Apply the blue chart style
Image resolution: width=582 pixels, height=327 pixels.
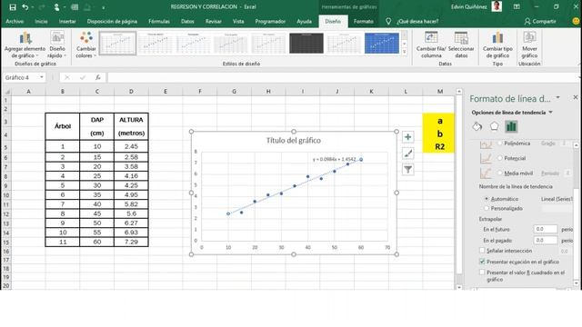click(x=382, y=43)
